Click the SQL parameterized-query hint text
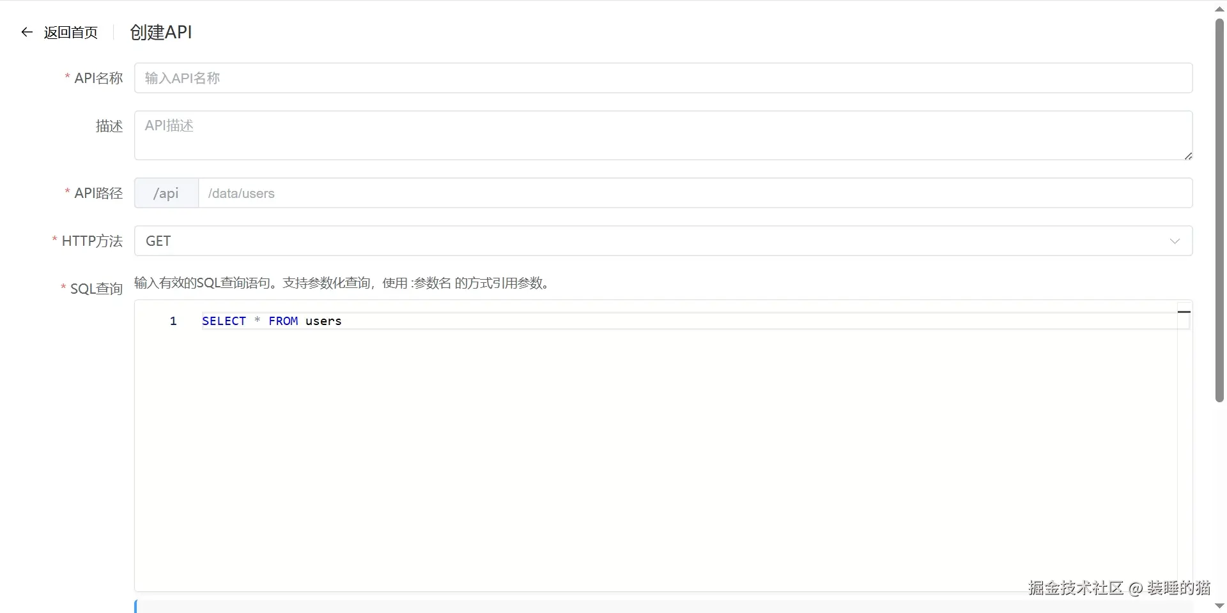Screen dimensions: 1227x613 341,283
